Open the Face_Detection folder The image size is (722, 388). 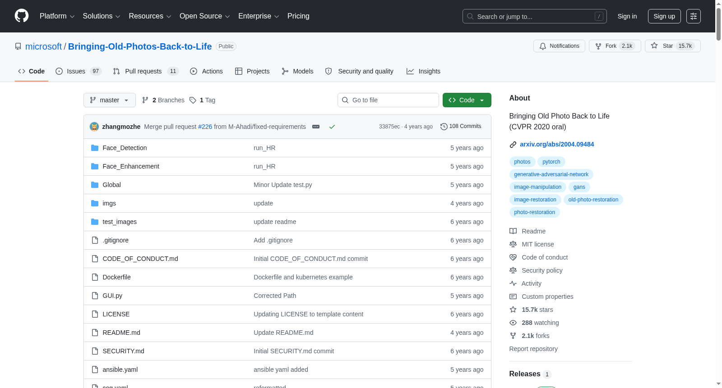[125, 148]
